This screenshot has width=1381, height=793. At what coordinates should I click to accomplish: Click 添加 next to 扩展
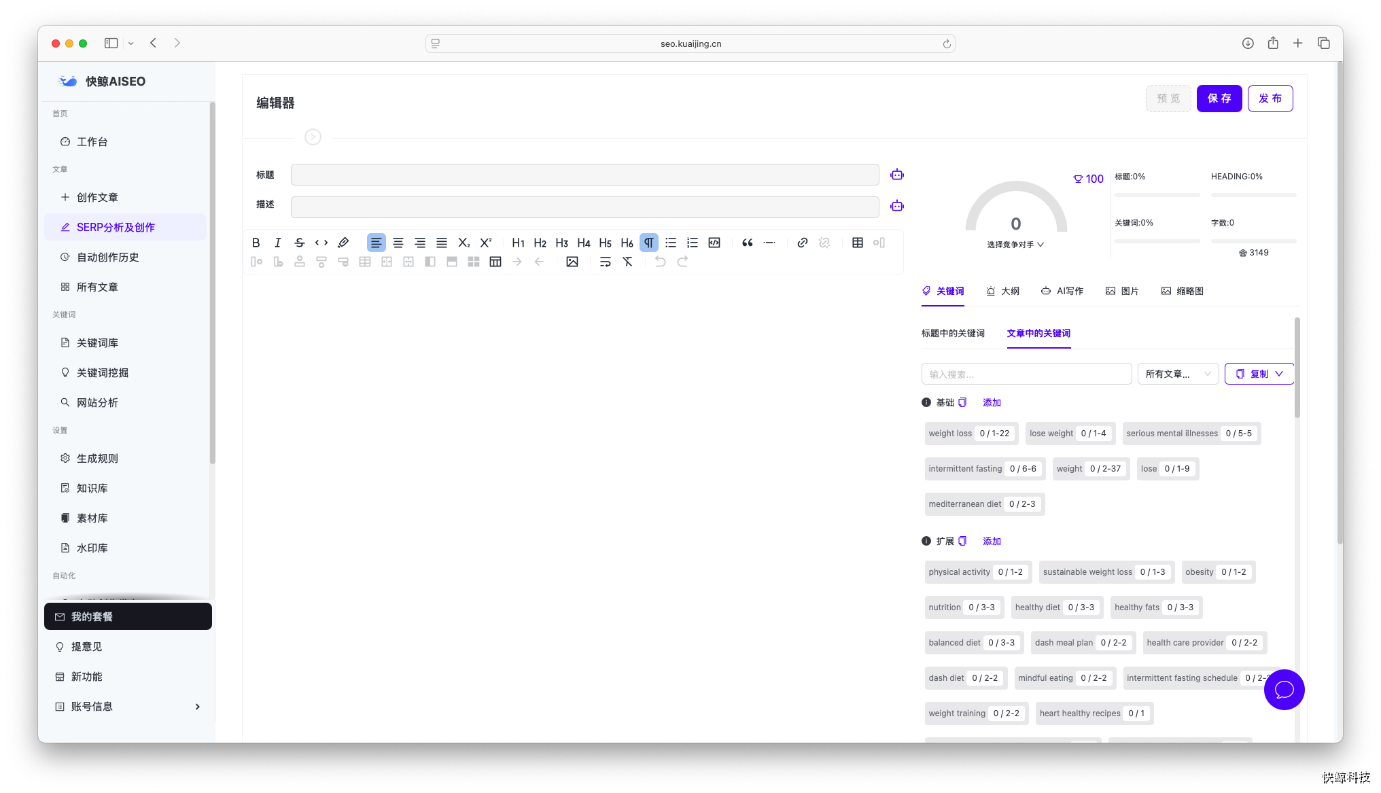coord(992,541)
